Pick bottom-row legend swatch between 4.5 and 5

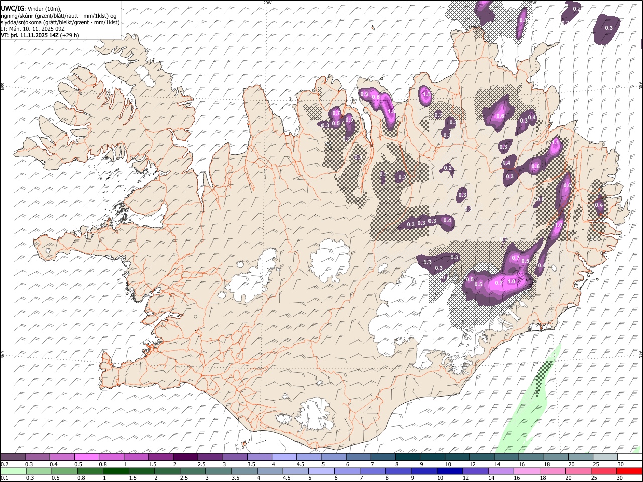click(295, 471)
